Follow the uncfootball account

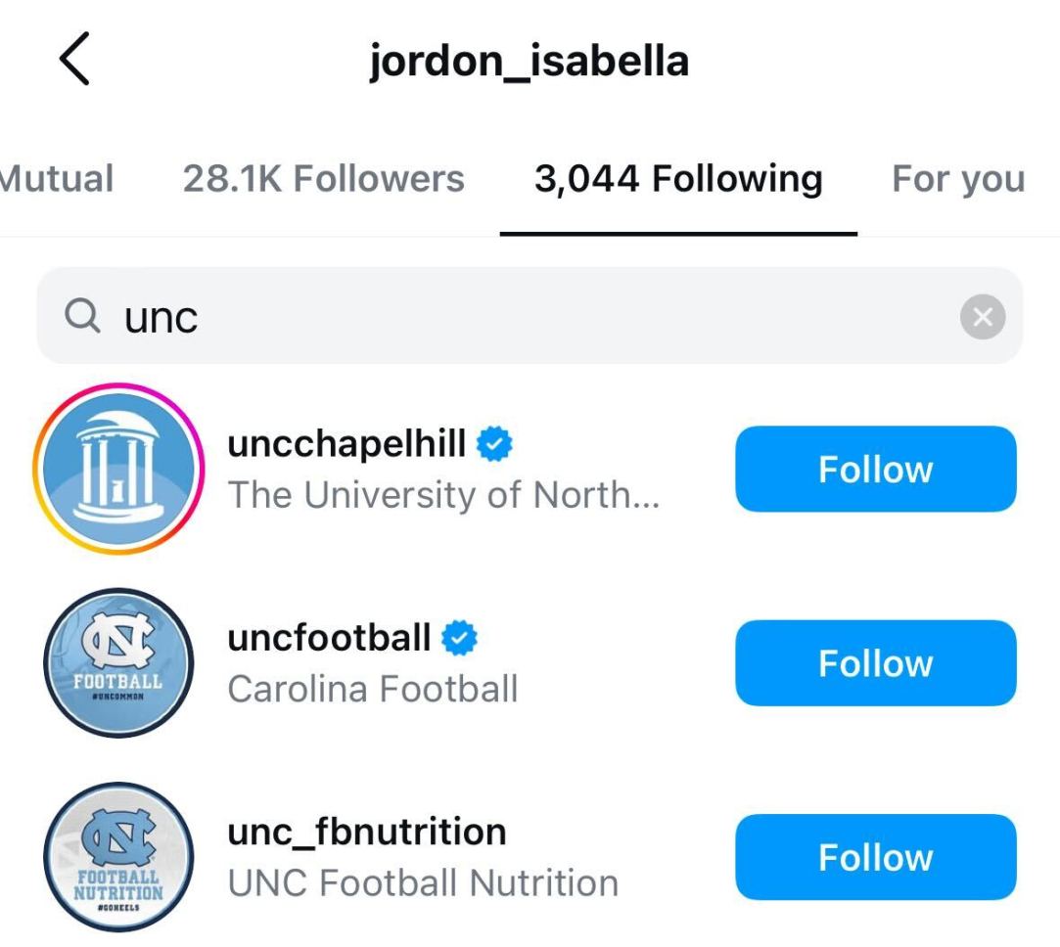click(875, 663)
